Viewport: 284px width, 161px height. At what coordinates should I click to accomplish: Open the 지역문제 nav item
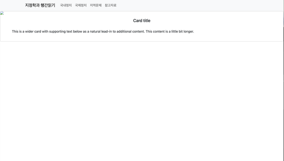tap(96, 5)
